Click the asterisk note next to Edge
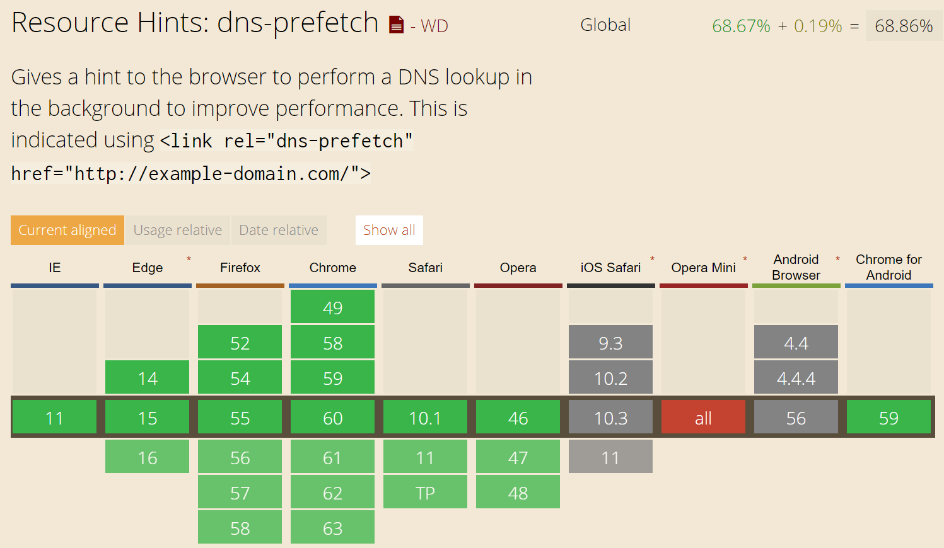Viewport: 944px width, 548px height. point(189,257)
